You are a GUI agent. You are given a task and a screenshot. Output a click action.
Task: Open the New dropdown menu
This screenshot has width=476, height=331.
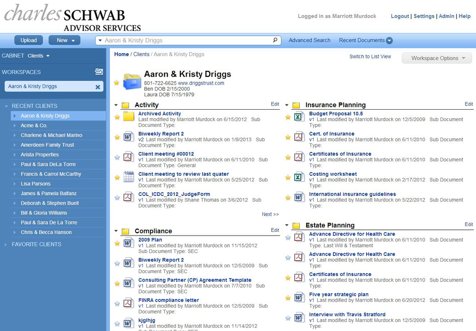(x=66, y=40)
